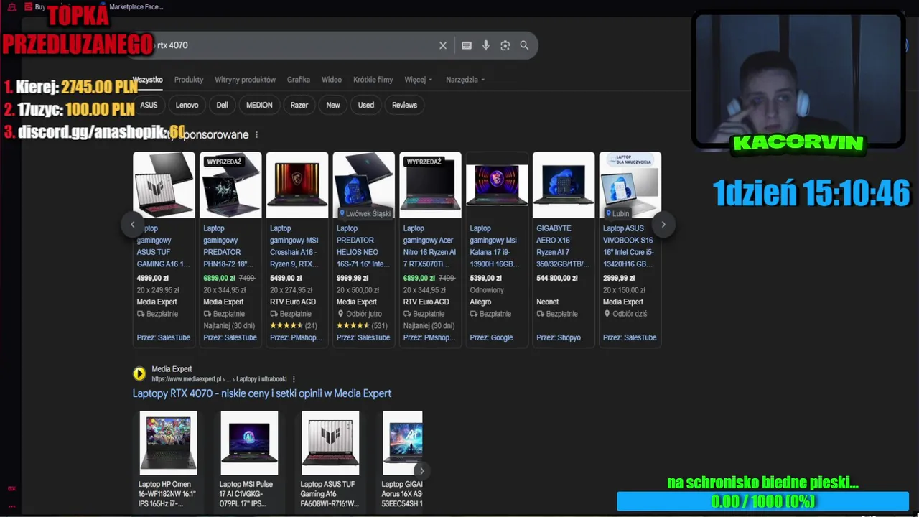Open Laptop MSI Pulse 17 AI thumbnail

point(249,443)
